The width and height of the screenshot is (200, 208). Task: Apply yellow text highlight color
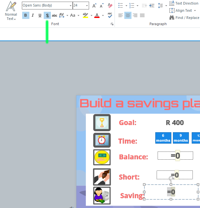click(85, 15)
